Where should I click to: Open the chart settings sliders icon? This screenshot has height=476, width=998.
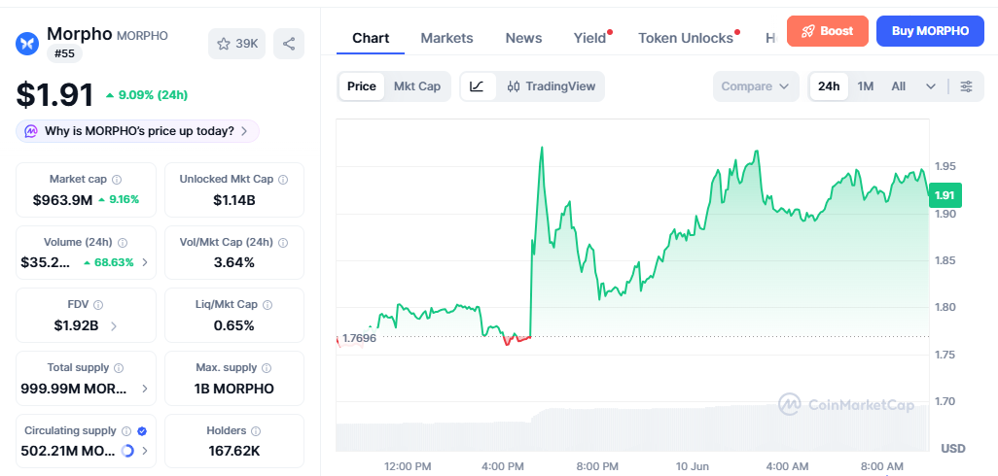click(966, 86)
